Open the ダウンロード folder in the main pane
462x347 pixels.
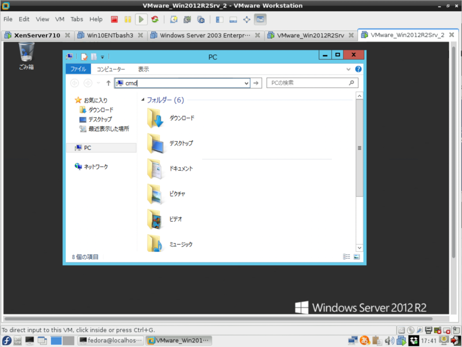coord(171,118)
